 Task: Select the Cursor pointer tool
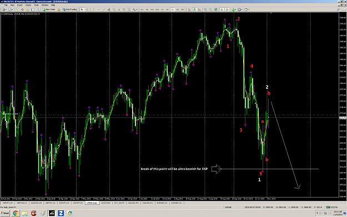(82, 9)
